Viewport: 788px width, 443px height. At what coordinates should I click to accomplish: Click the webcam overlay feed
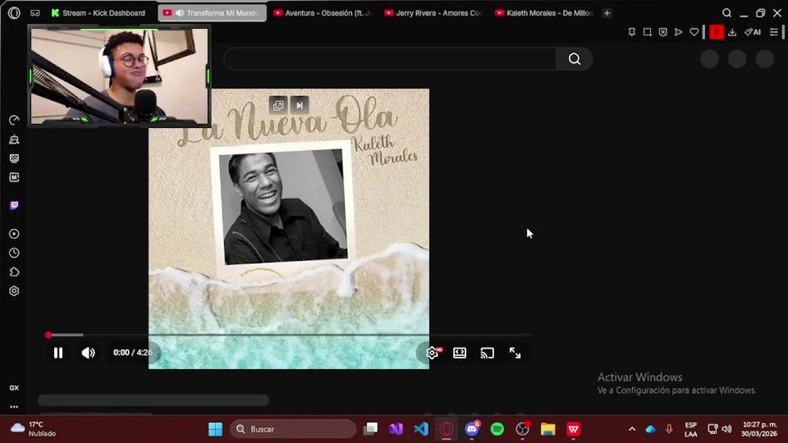tap(119, 76)
